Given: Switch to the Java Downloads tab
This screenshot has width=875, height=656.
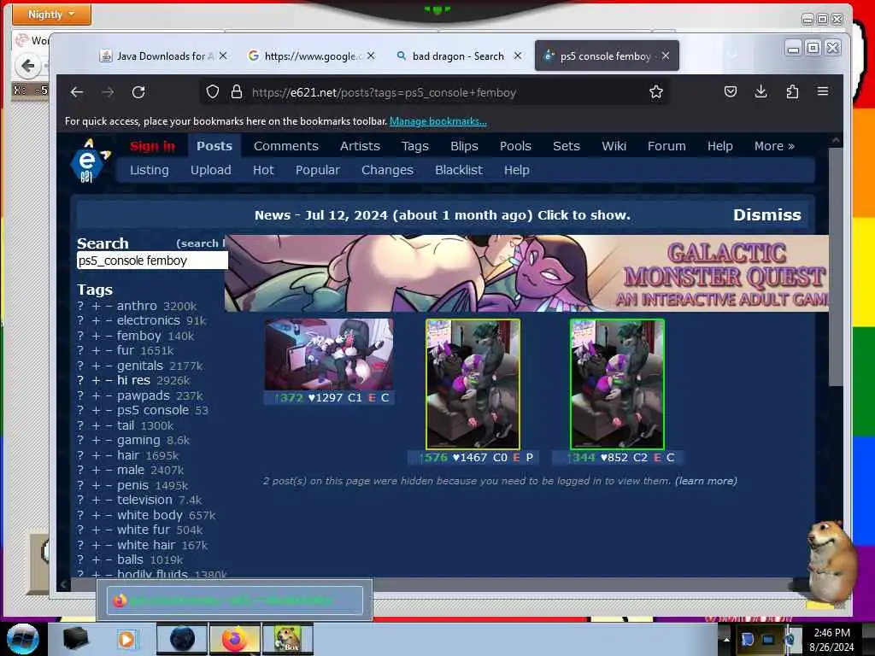Looking at the screenshot, I should point(162,56).
